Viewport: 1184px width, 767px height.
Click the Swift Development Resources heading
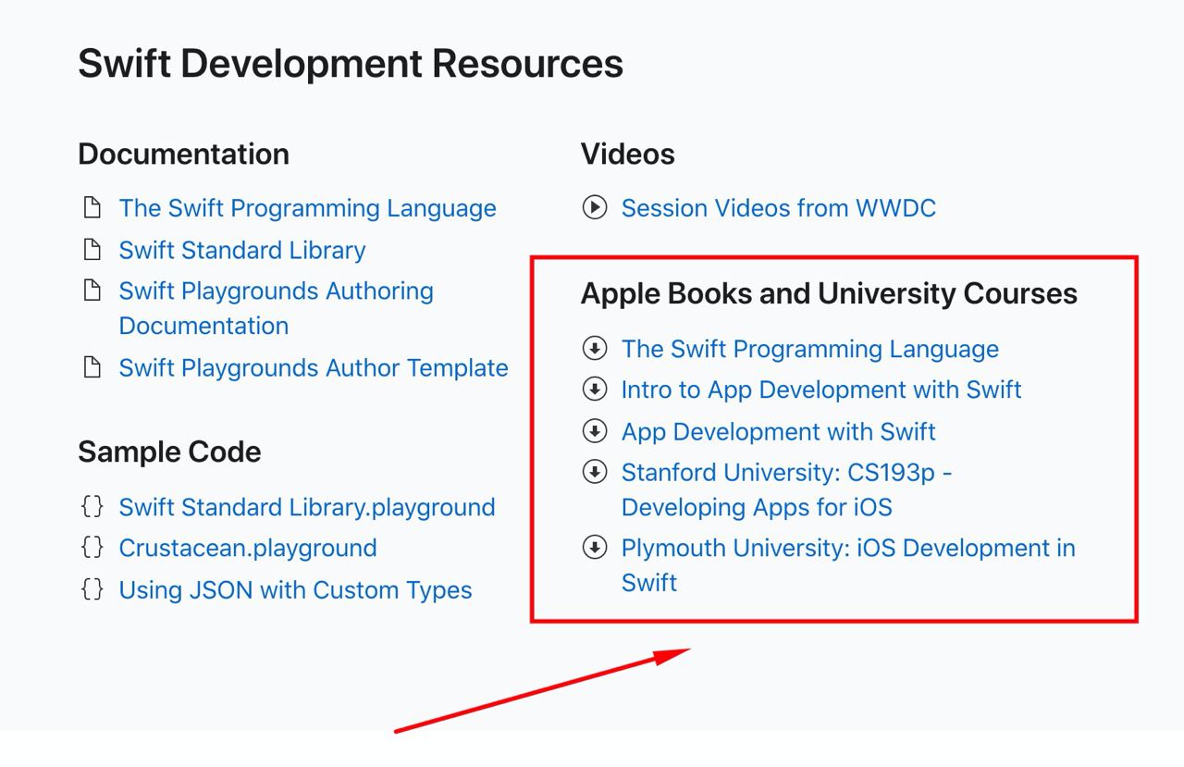(351, 64)
